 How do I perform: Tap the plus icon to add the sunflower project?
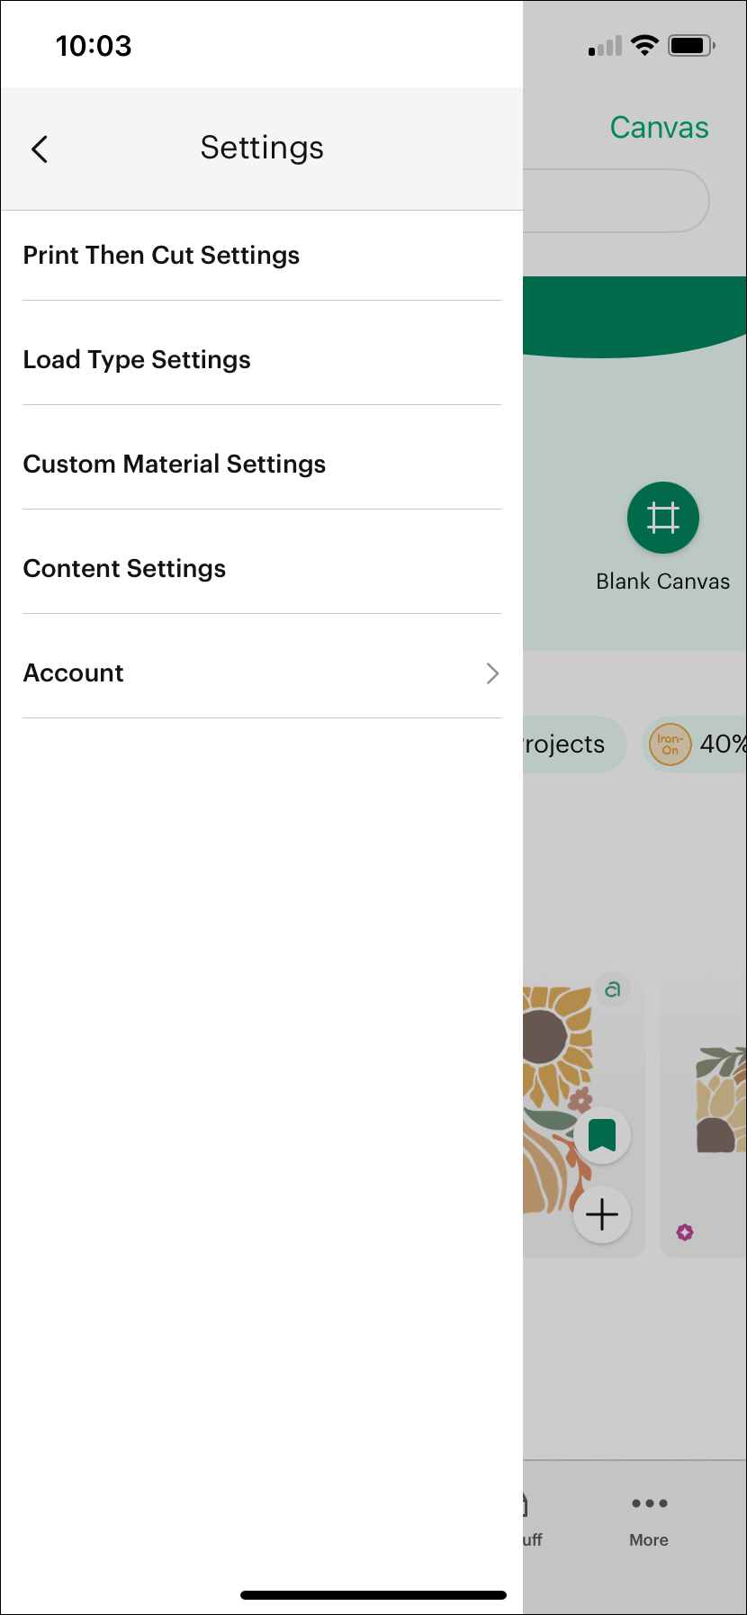602,1214
